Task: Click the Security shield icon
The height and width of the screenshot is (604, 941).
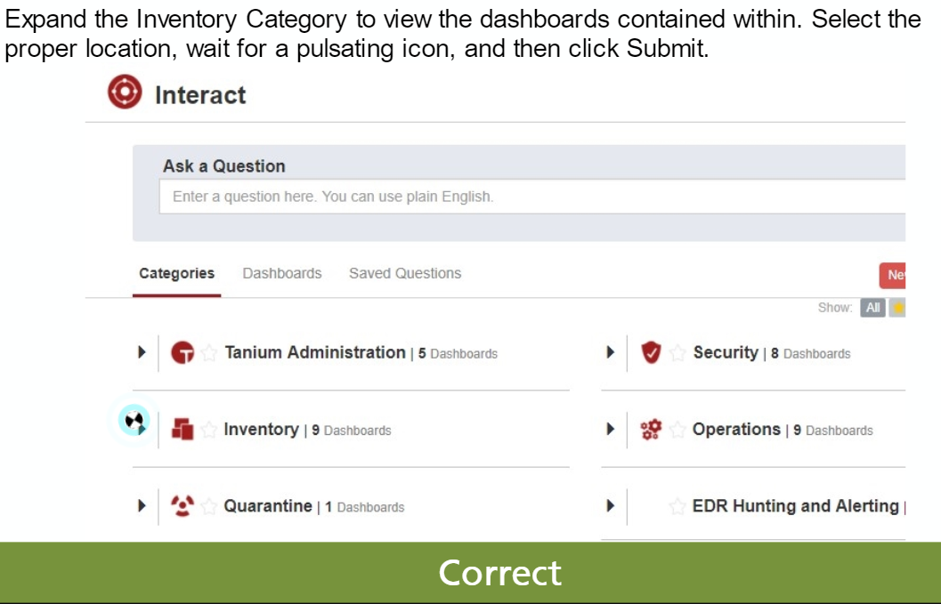Action: click(x=652, y=353)
